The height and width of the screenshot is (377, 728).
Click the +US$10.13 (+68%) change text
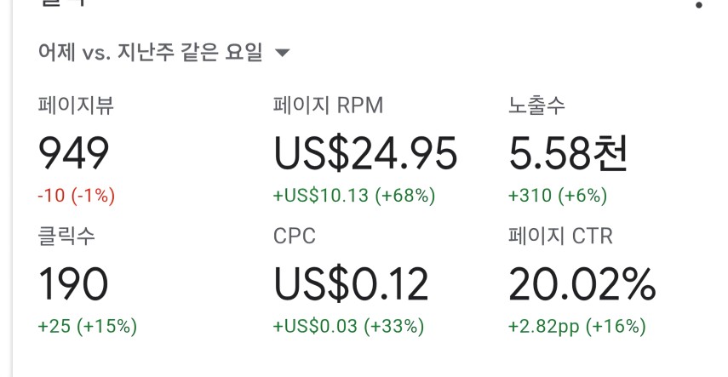click(354, 196)
